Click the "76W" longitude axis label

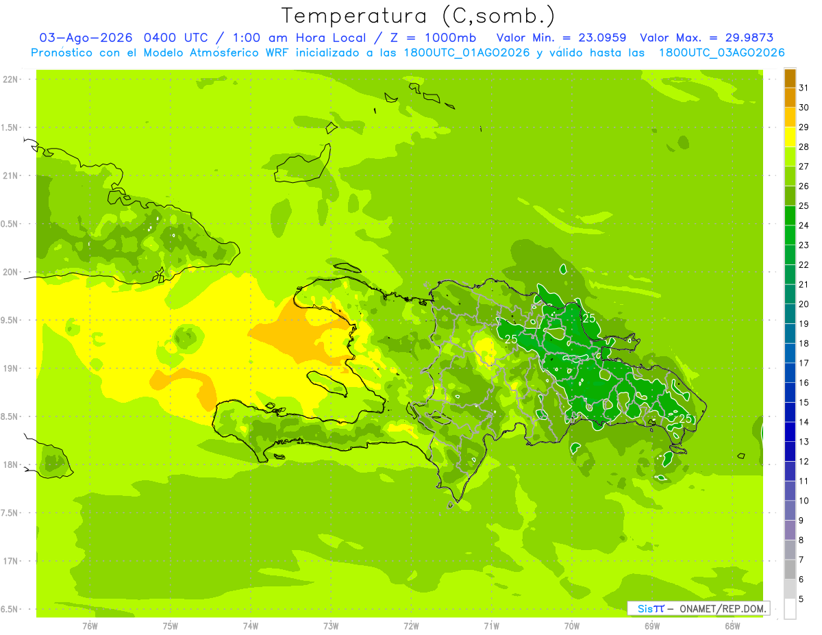pyautogui.click(x=90, y=626)
